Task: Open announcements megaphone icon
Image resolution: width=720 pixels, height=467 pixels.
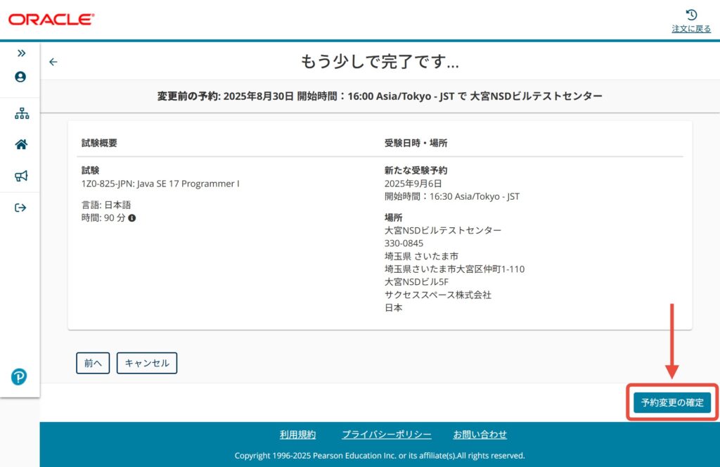Action: pos(21,176)
